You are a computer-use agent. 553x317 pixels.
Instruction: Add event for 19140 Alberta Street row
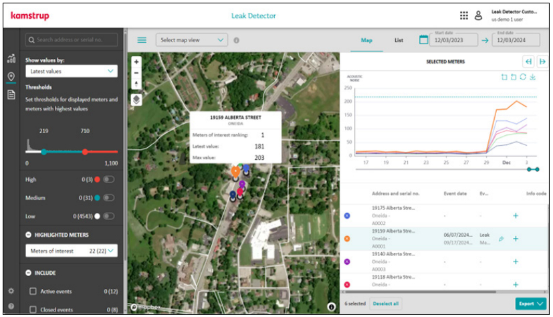(516, 261)
